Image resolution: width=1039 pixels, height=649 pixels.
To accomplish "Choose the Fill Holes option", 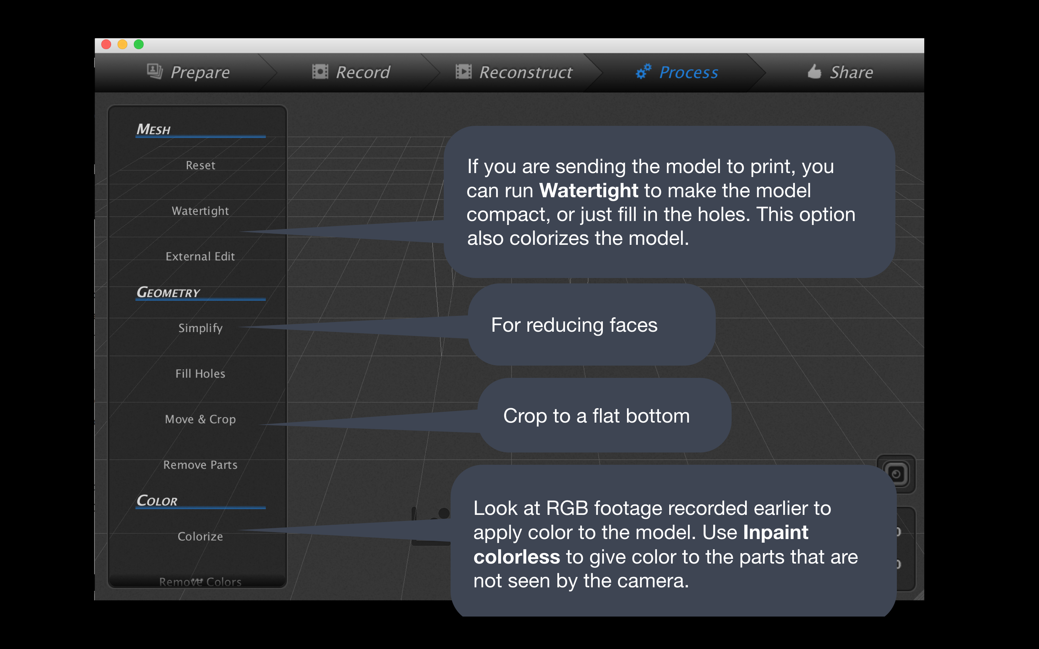I will tap(200, 374).
